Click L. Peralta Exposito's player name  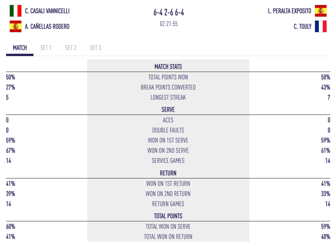289,11
